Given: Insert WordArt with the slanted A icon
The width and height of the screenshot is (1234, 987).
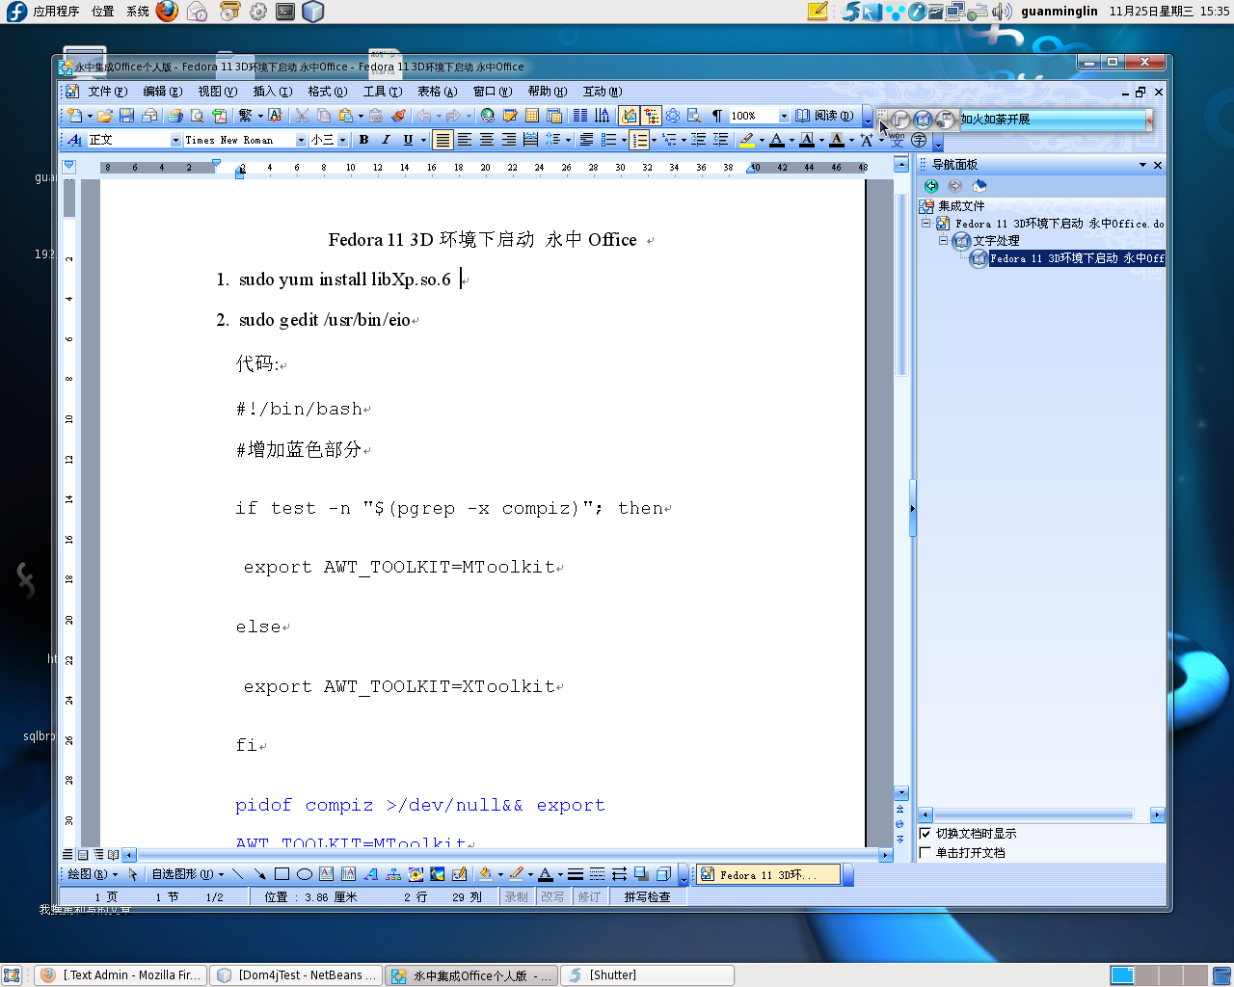Looking at the screenshot, I should [x=370, y=874].
